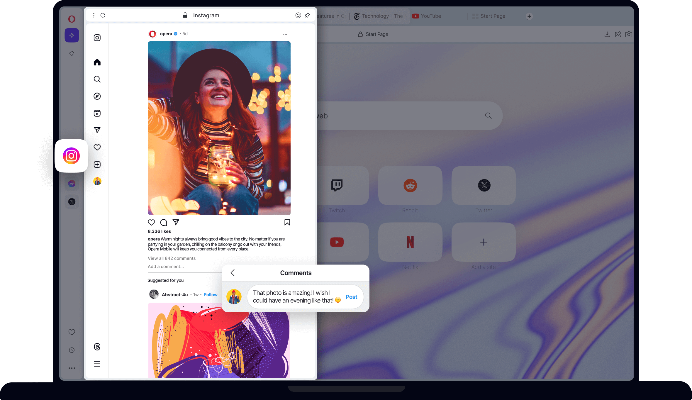The image size is (692, 400).
Task: Open Instagram direct messages icon
Action: [97, 130]
